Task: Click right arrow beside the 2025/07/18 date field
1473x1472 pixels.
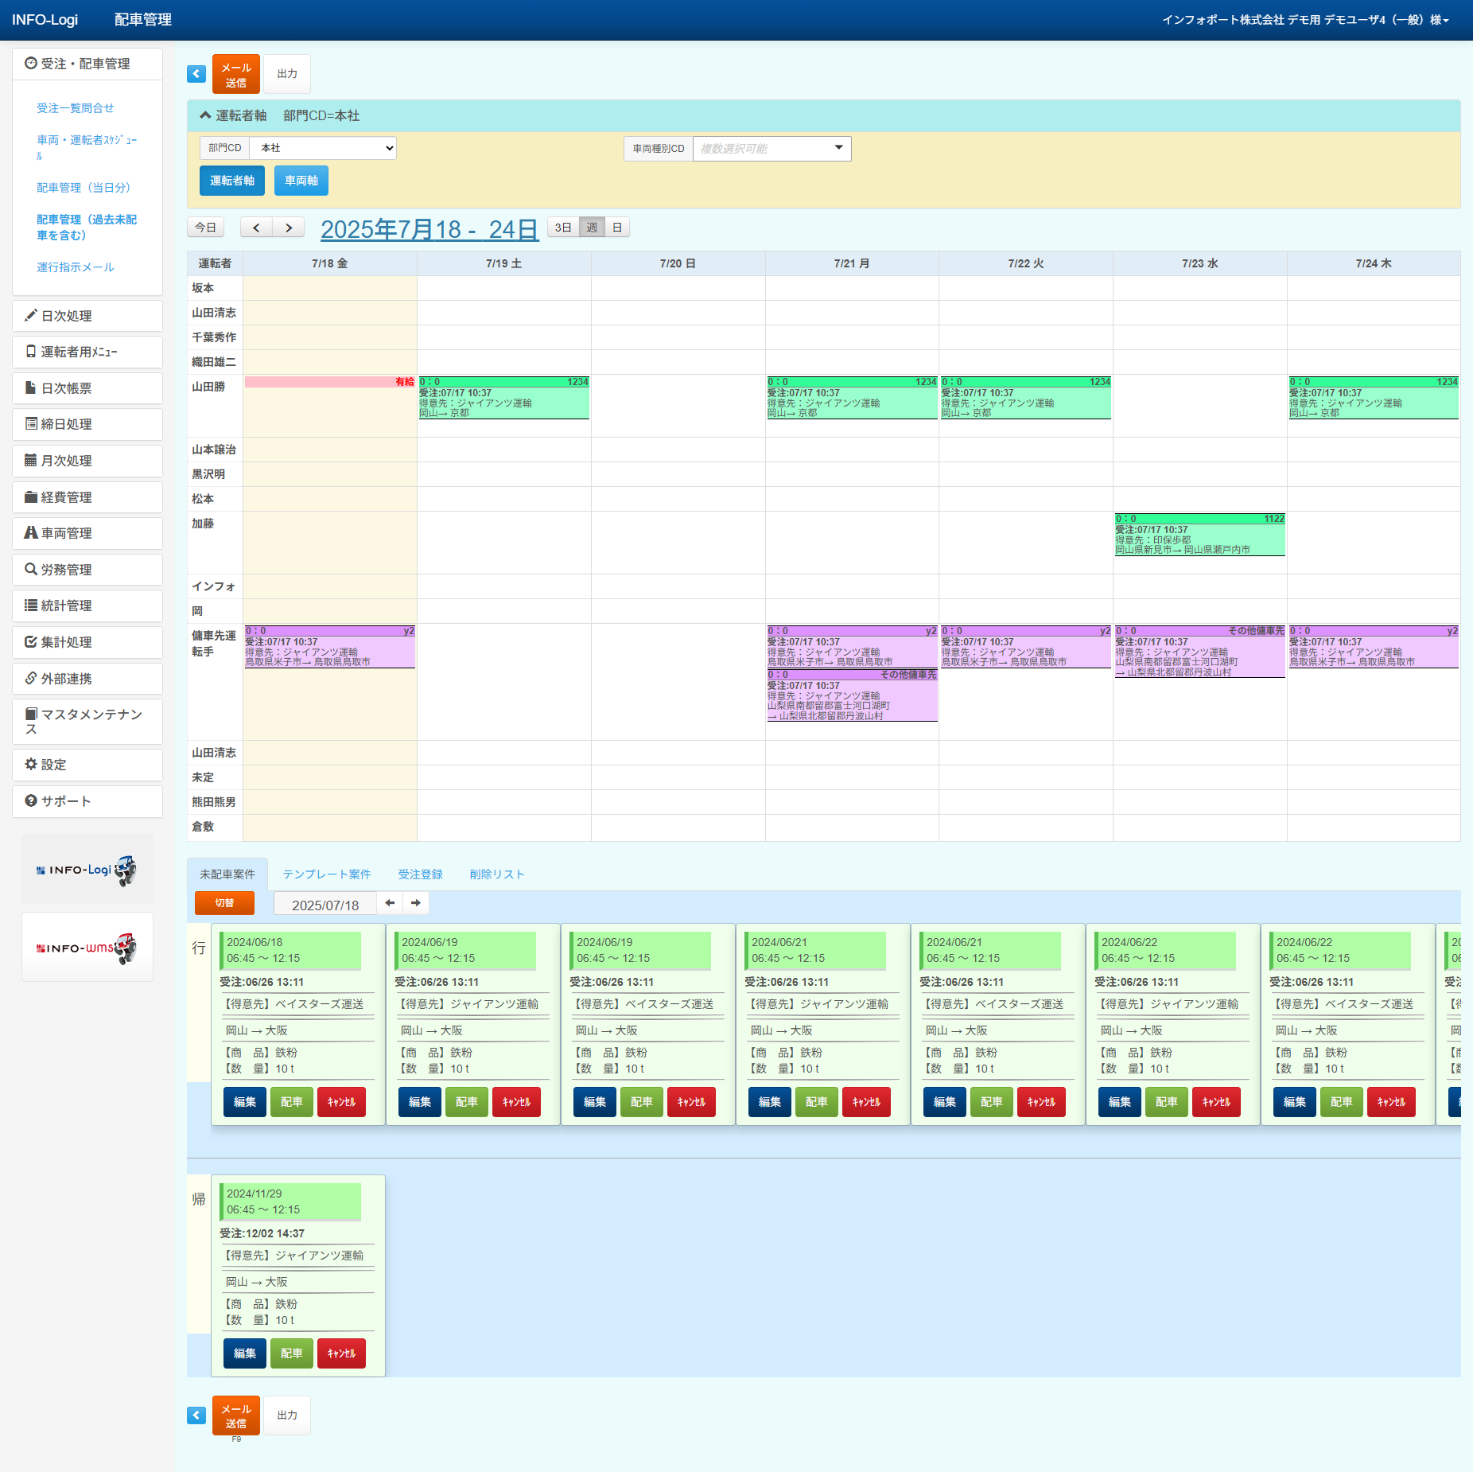Action: pos(416,903)
